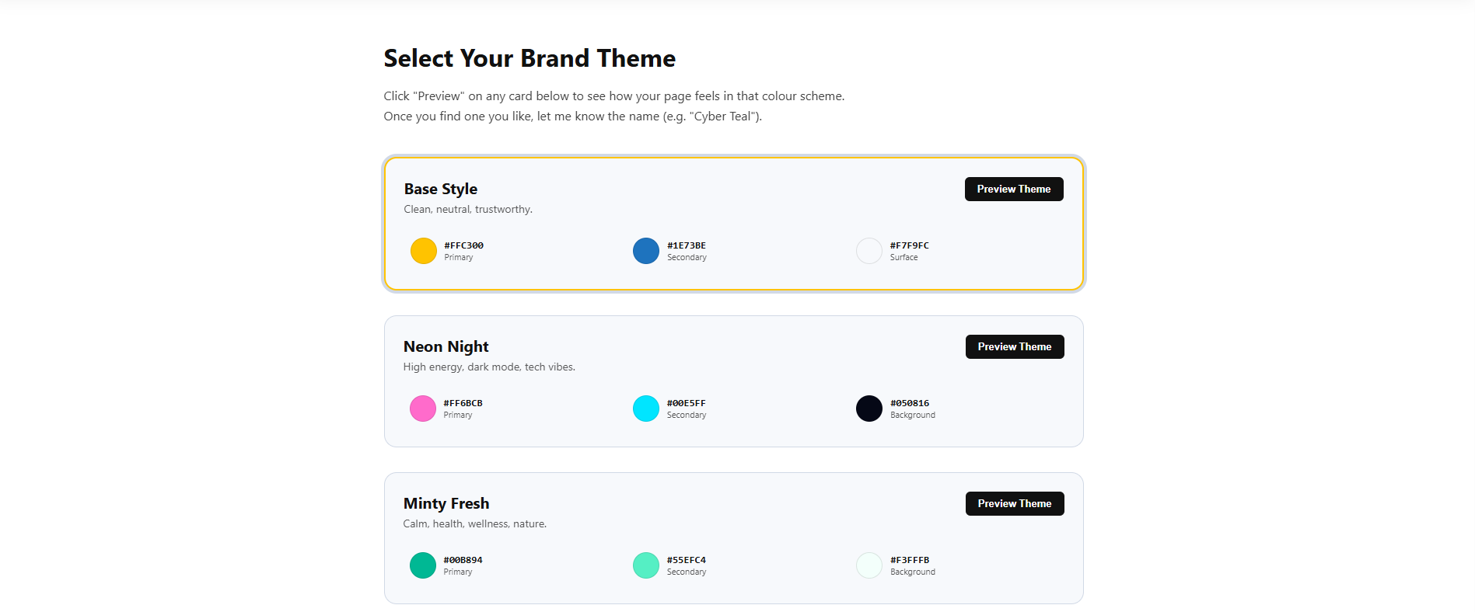Image resolution: width=1475 pixels, height=612 pixels.
Task: Click the yellow #FFC300 primary swatch
Action: click(424, 251)
